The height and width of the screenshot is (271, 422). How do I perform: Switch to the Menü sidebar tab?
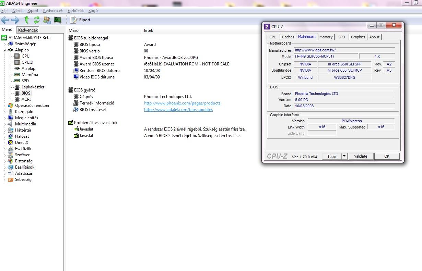pyautogui.click(x=7, y=29)
